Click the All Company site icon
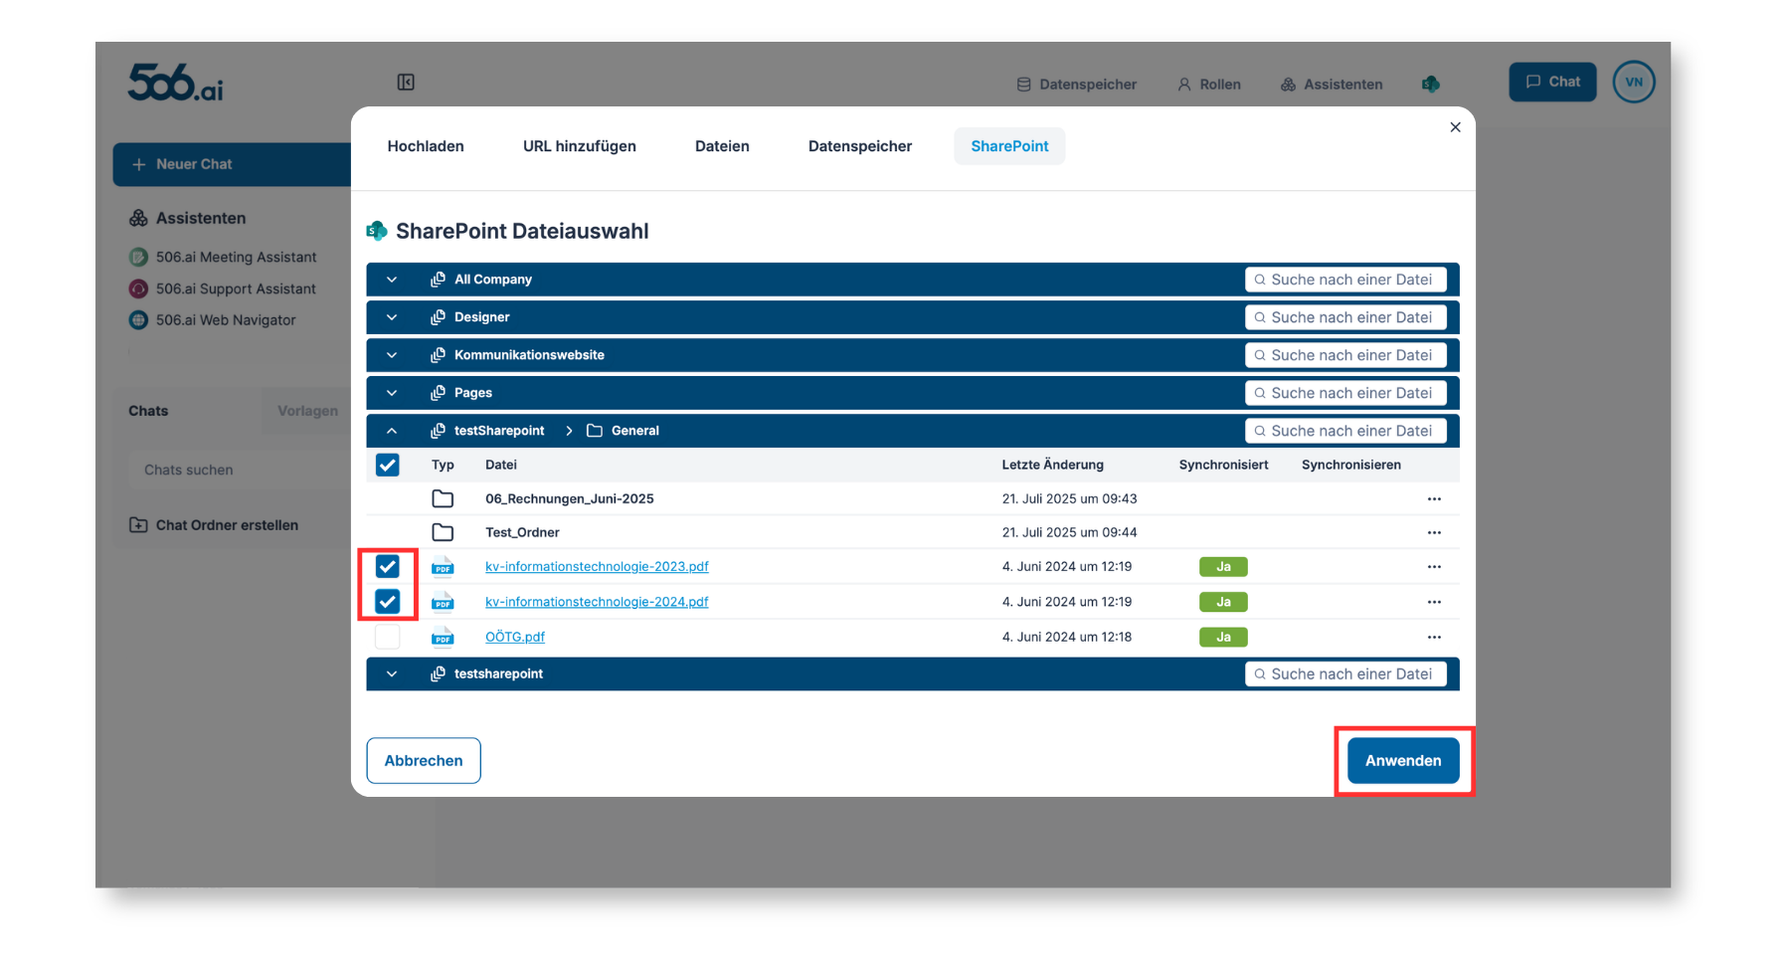1790x955 pixels. coord(438,280)
